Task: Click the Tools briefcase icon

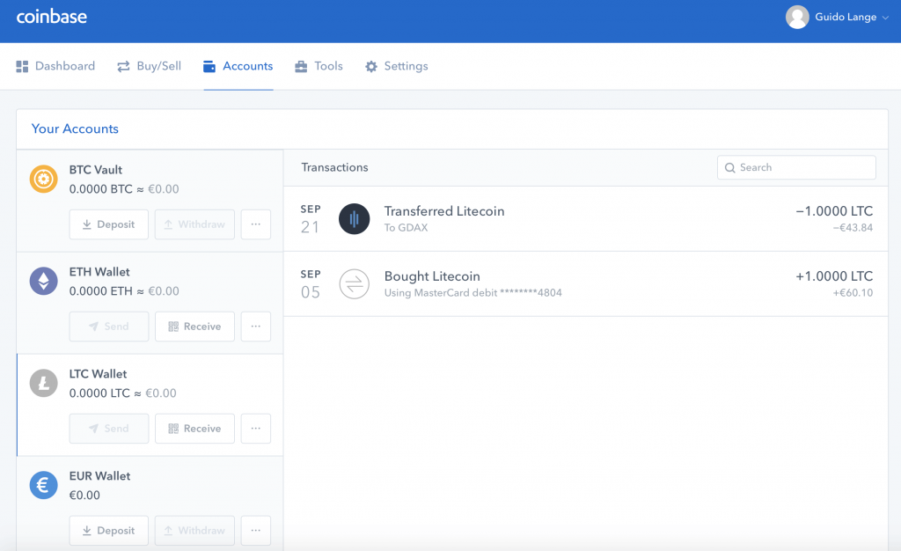Action: 301,67
